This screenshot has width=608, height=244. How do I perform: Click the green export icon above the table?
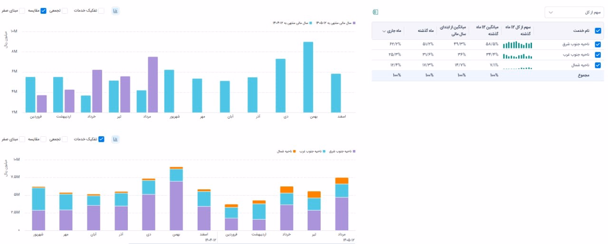coord(375,12)
